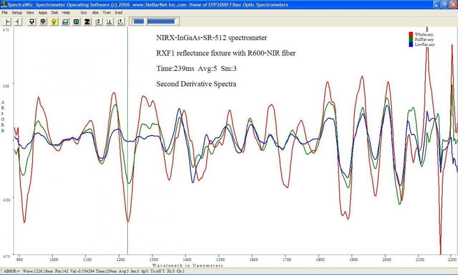
Task: Open the Apps menu
Action: pos(43,13)
